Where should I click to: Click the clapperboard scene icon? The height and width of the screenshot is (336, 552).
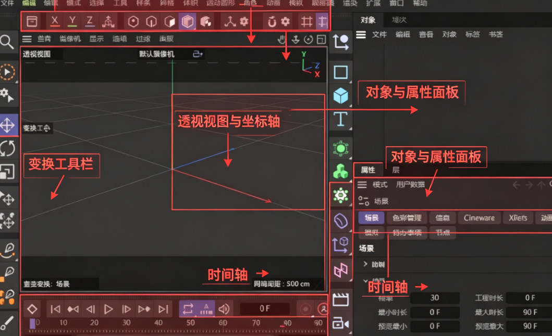[340, 300]
